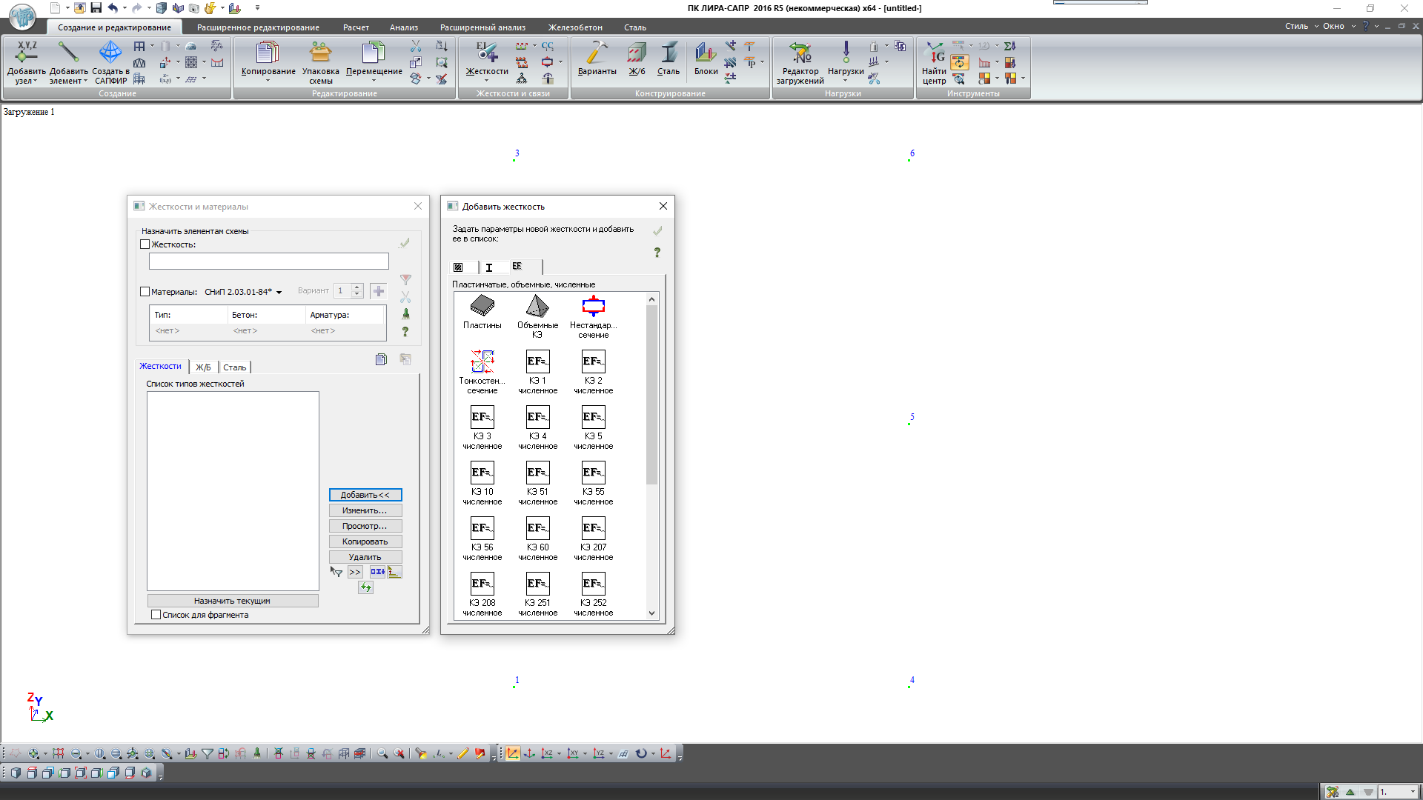Click the Назначить текущим button
The width and height of the screenshot is (1423, 800).
tap(232, 601)
